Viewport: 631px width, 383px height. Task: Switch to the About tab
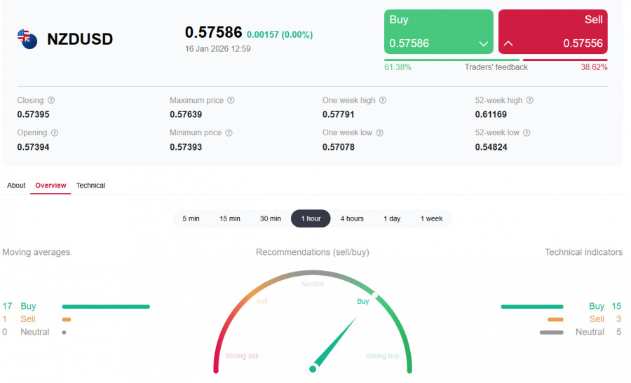(x=16, y=186)
